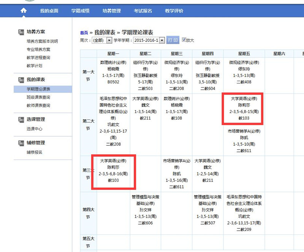This screenshot has height=252, width=304.
Task: Click the 辅修管理 section icon
Action: pos(21,143)
